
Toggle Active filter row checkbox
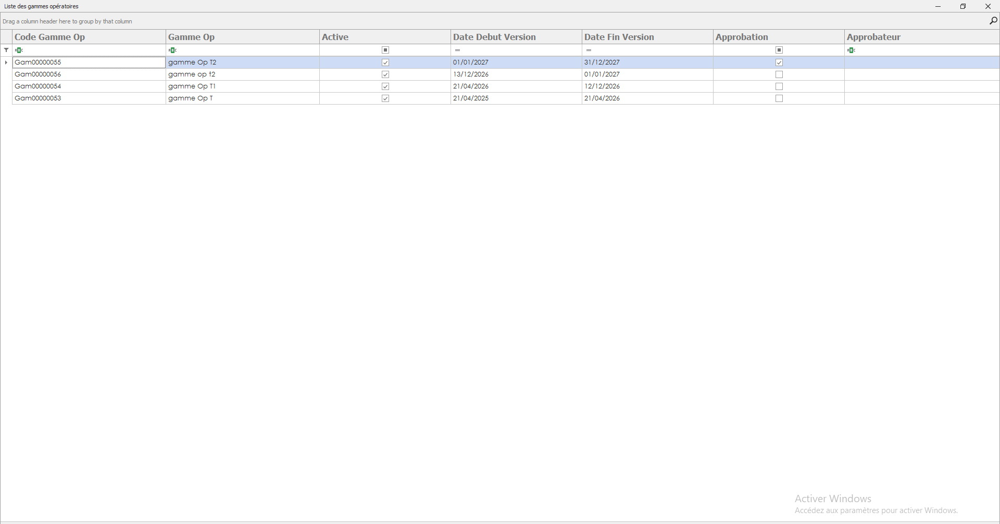(x=385, y=50)
